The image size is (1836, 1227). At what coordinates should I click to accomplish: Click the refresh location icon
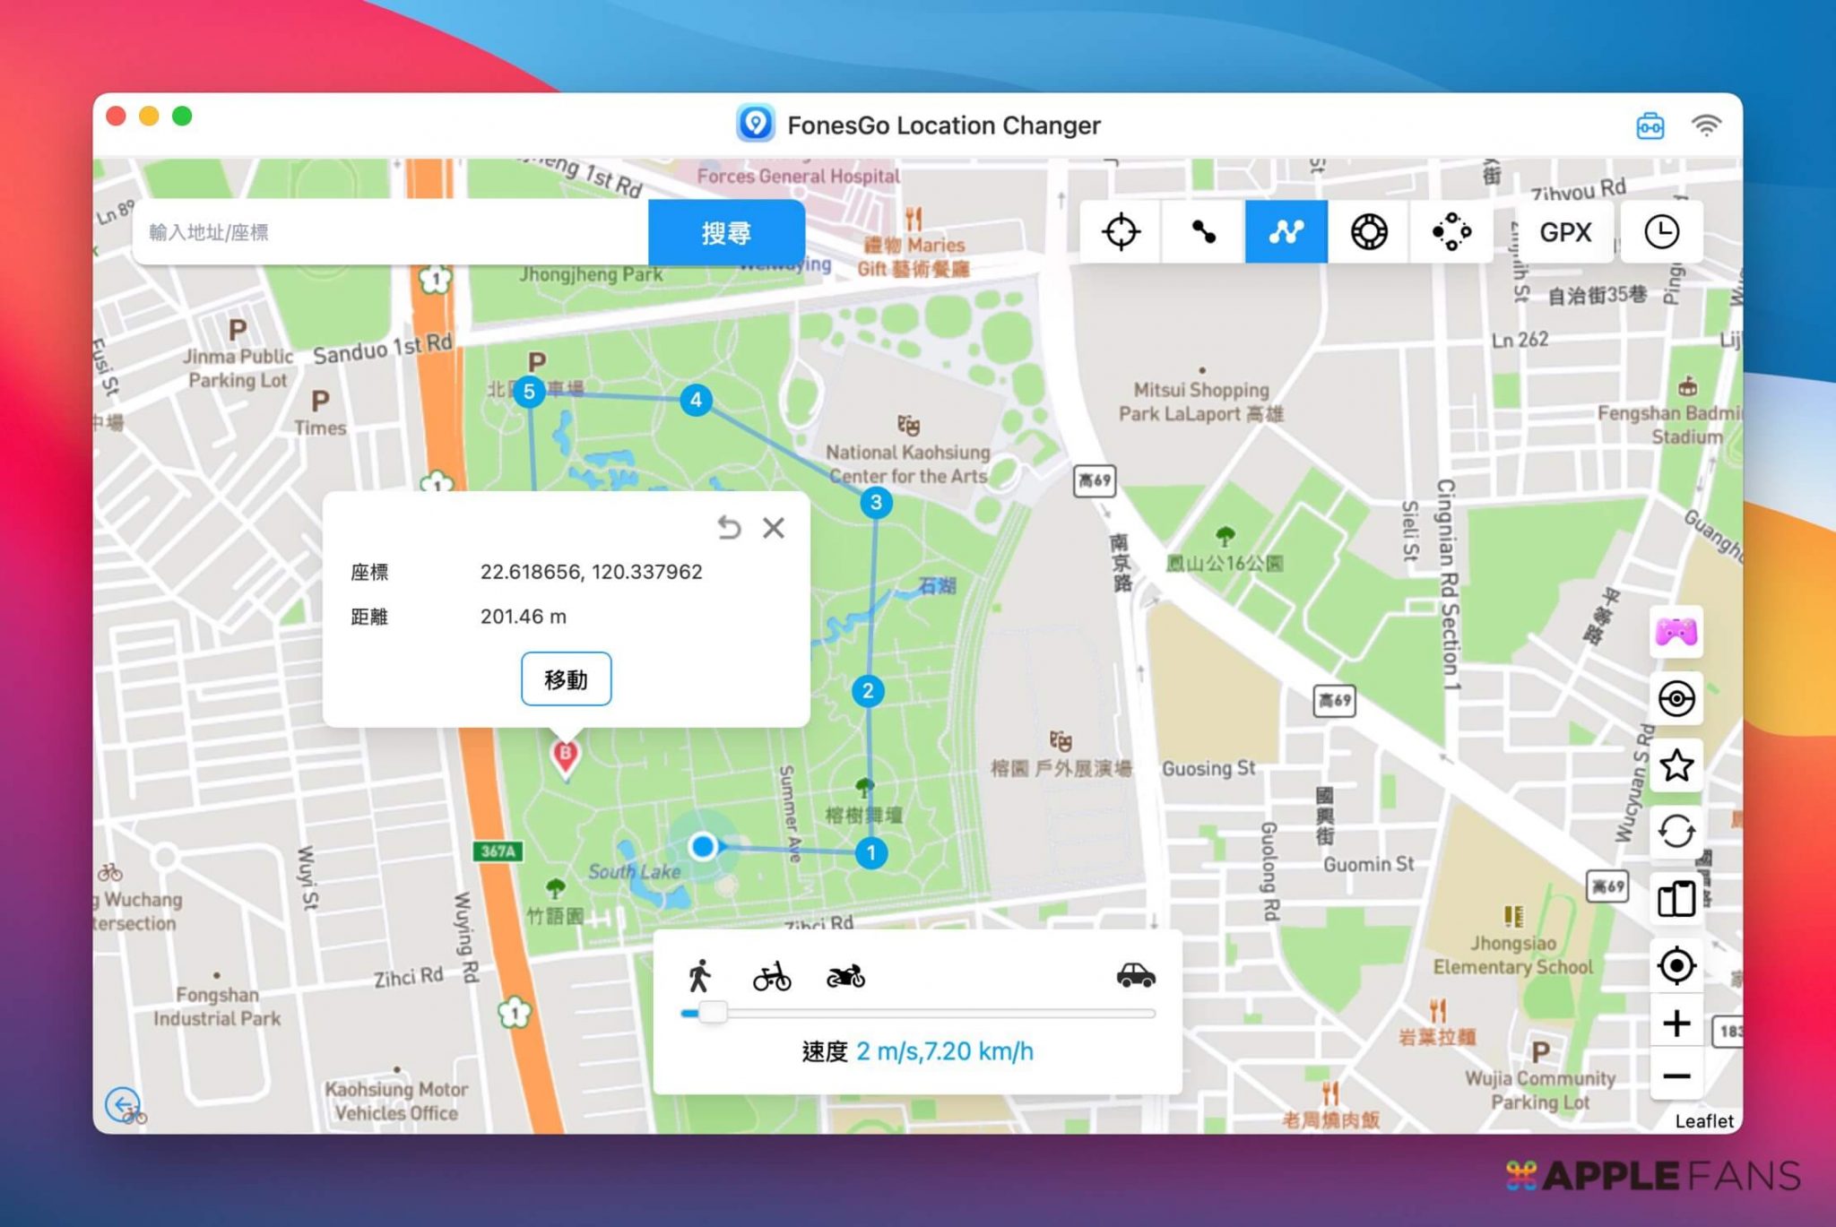pos(1676,832)
